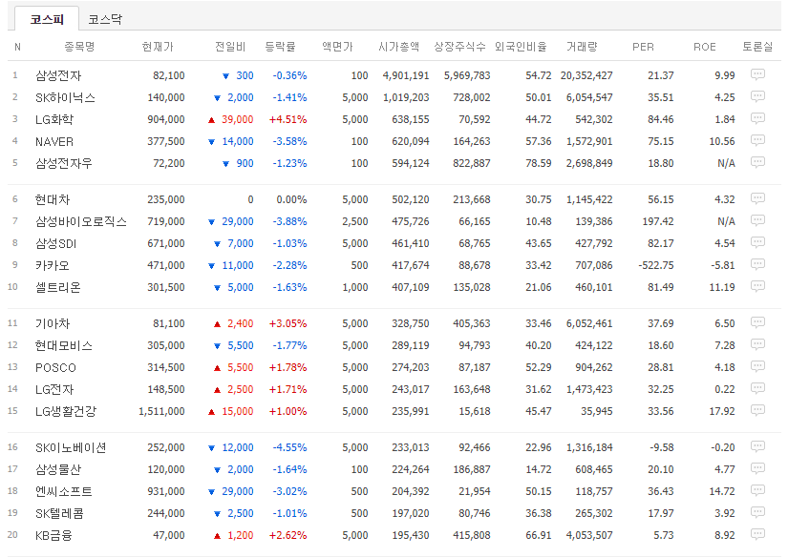Open the NAVER stock link
788x557 pixels.
[x=54, y=141]
